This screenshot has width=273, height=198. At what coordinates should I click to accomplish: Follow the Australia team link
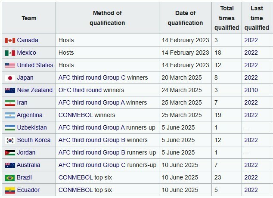click(x=28, y=165)
